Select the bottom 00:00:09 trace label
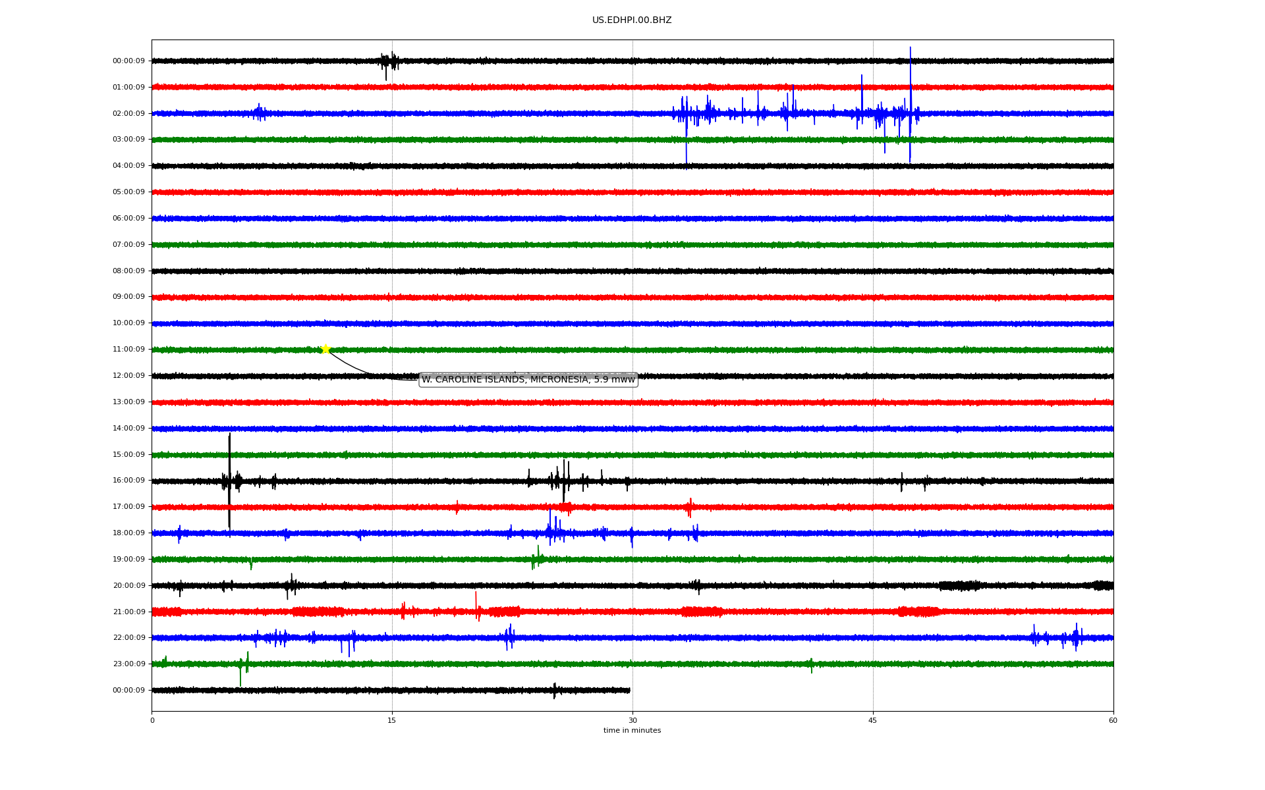Screen dimensions: 1265x790 [128, 691]
